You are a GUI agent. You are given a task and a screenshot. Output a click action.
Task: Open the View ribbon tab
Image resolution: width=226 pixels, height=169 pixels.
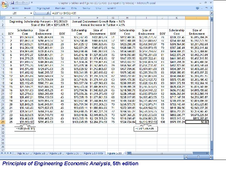(x=98, y=8)
